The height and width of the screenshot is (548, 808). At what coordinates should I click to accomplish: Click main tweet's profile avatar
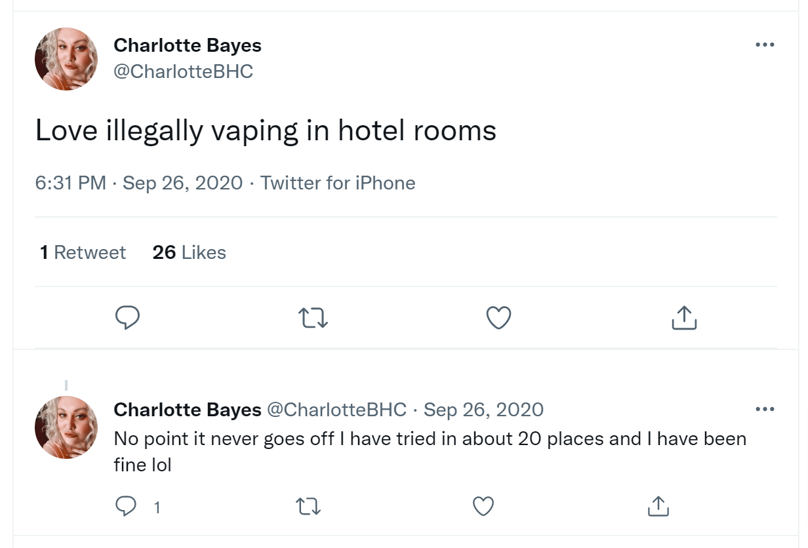66,59
